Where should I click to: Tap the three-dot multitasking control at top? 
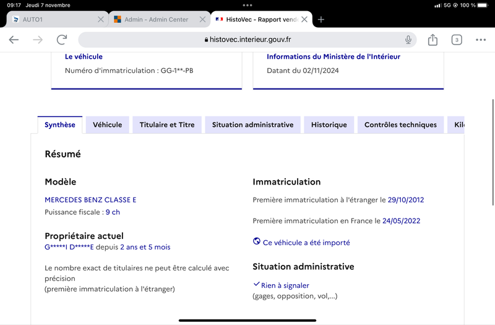coord(247,5)
